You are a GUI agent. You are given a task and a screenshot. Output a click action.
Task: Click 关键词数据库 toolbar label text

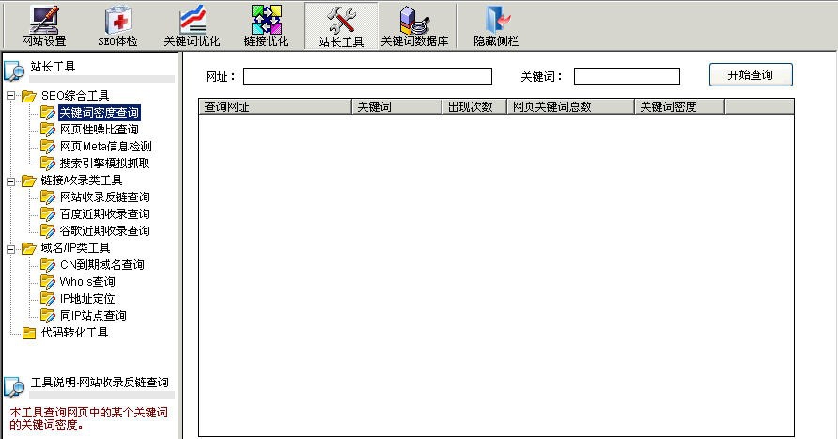click(414, 41)
